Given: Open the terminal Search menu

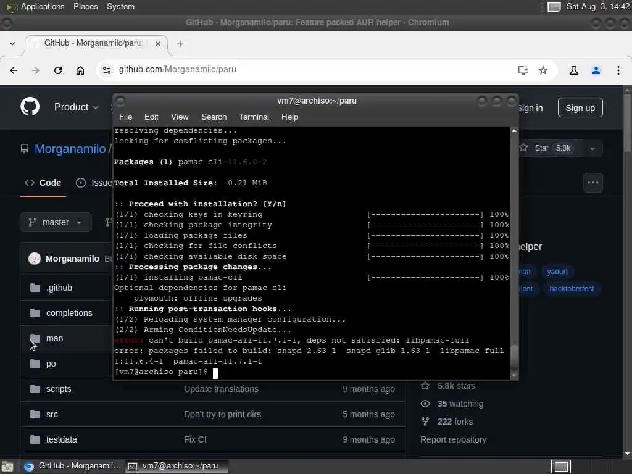Looking at the screenshot, I should point(214,117).
